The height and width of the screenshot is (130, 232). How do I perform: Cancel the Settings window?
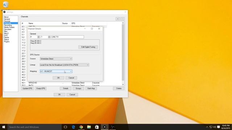click(x=72, y=95)
